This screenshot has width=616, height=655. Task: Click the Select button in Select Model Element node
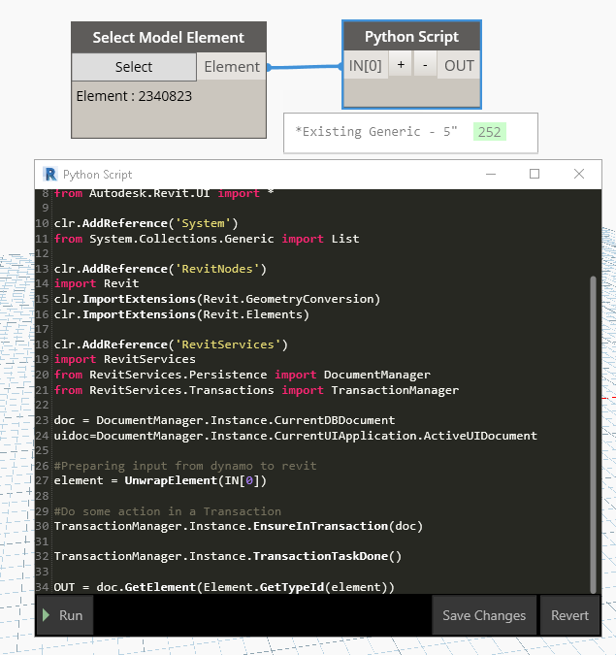(134, 67)
